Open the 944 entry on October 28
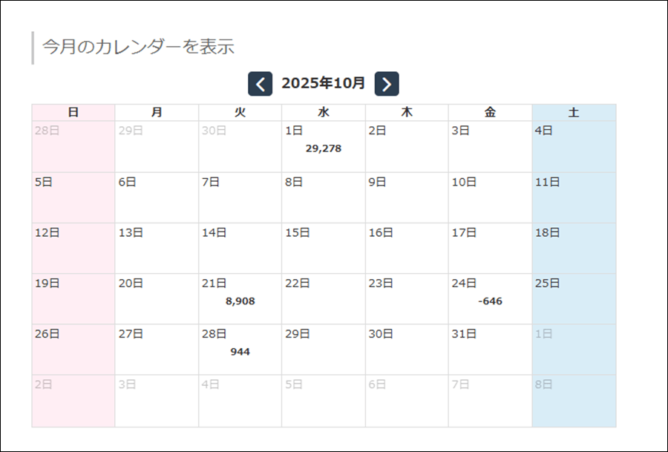This screenshot has width=668, height=452. (240, 352)
